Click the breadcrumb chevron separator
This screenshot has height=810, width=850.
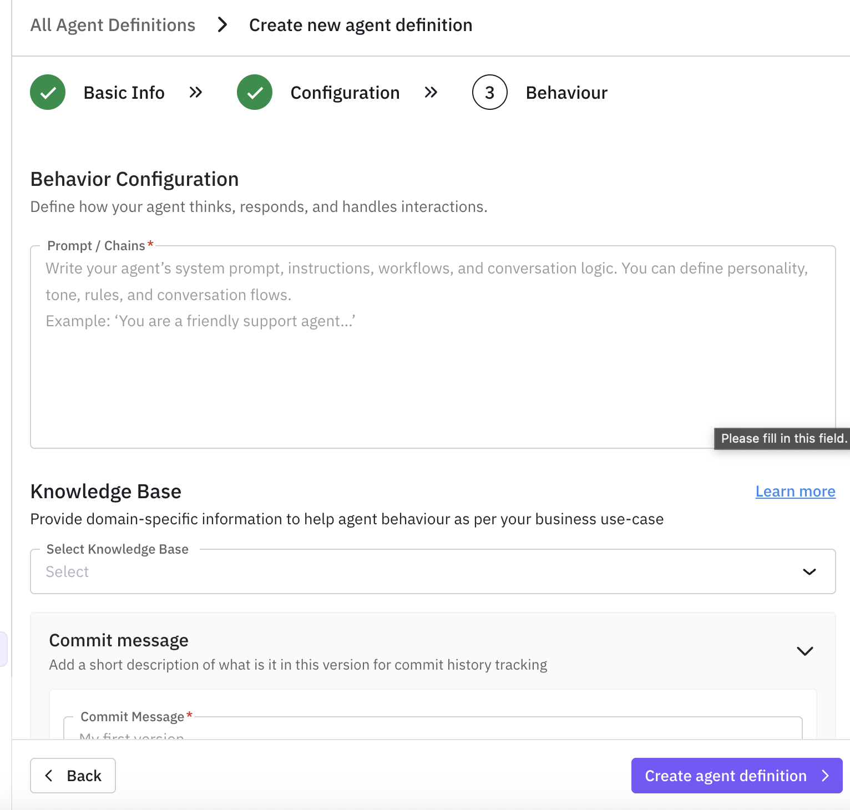click(x=222, y=24)
